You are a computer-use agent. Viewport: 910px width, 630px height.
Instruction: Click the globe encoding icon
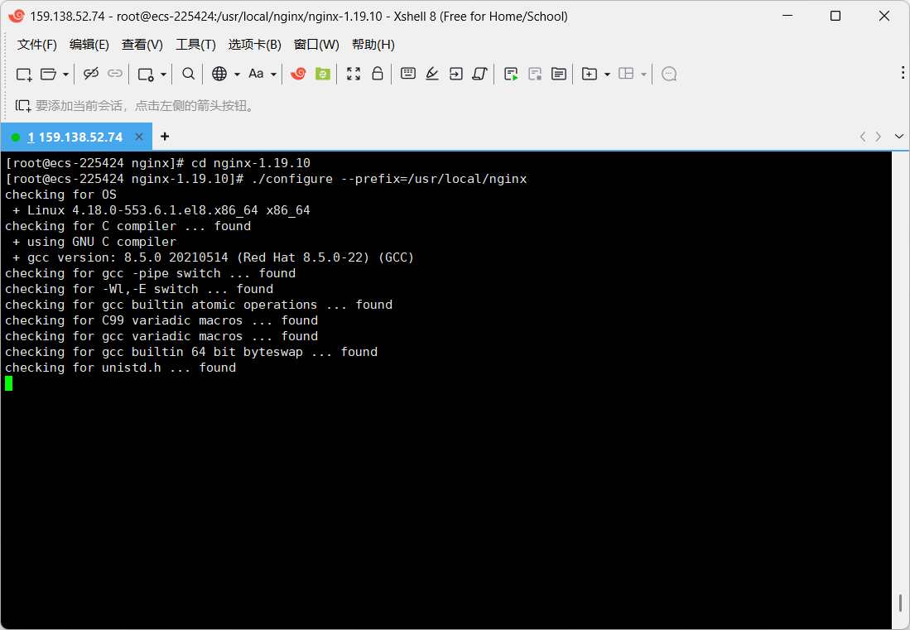pos(219,74)
